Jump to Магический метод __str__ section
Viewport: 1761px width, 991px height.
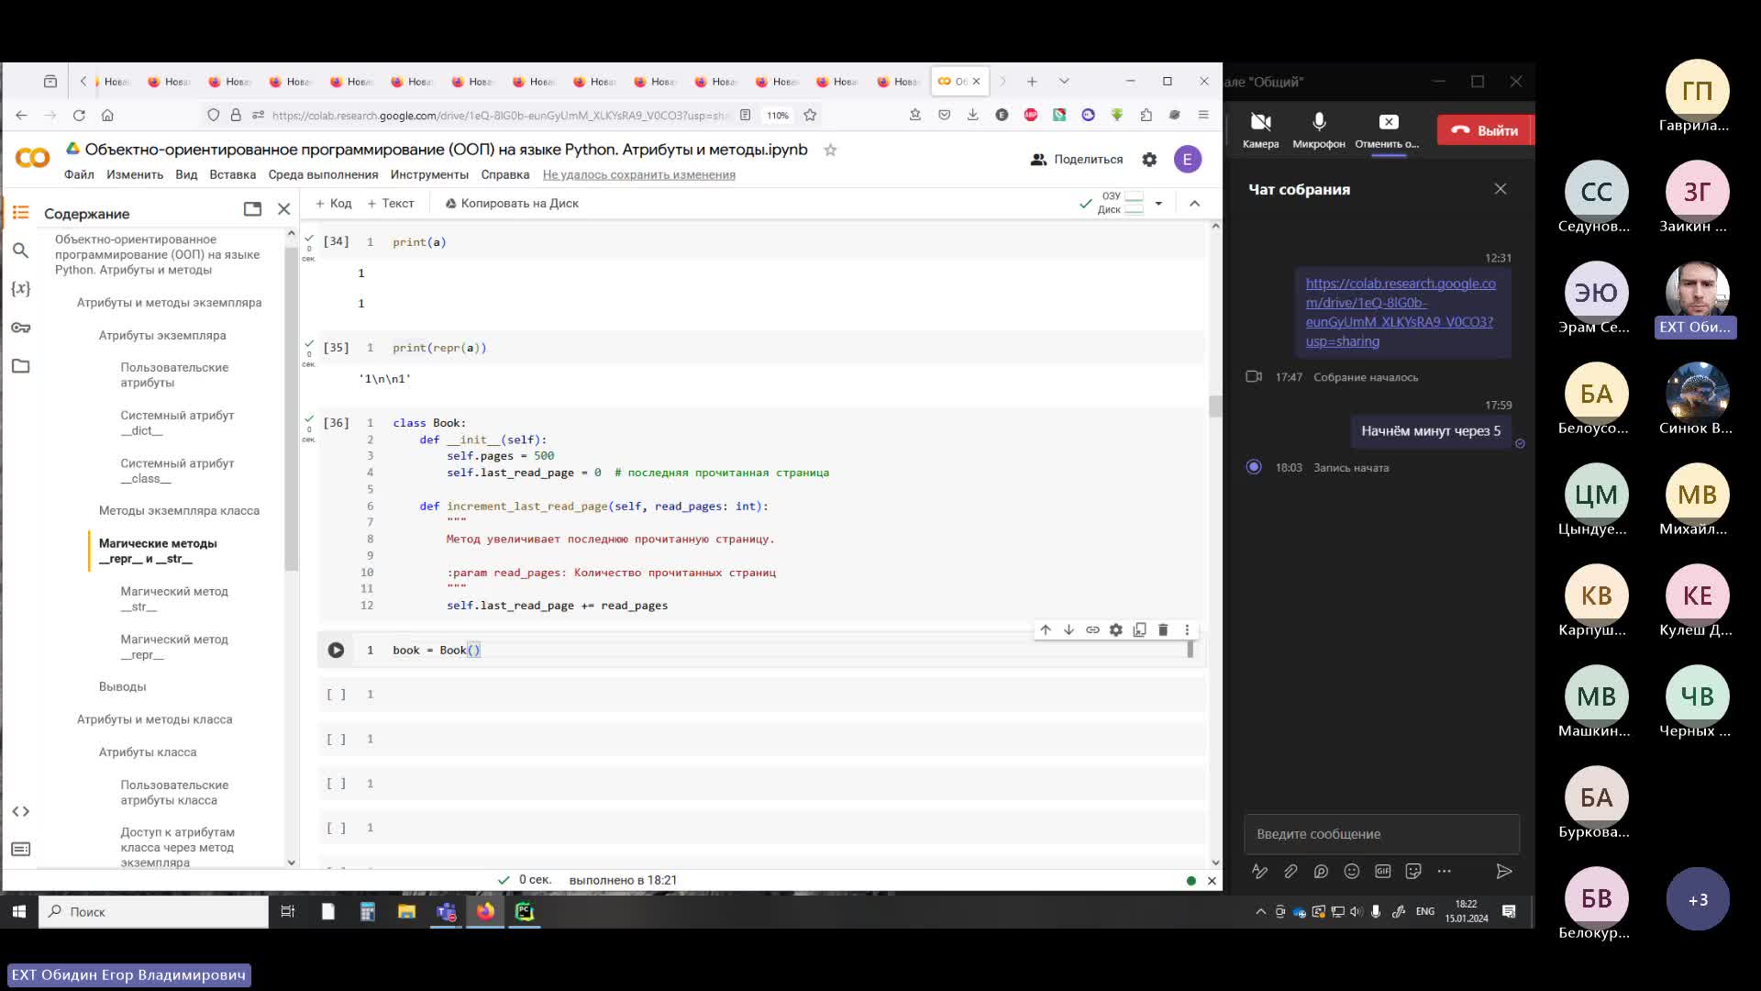[174, 598]
